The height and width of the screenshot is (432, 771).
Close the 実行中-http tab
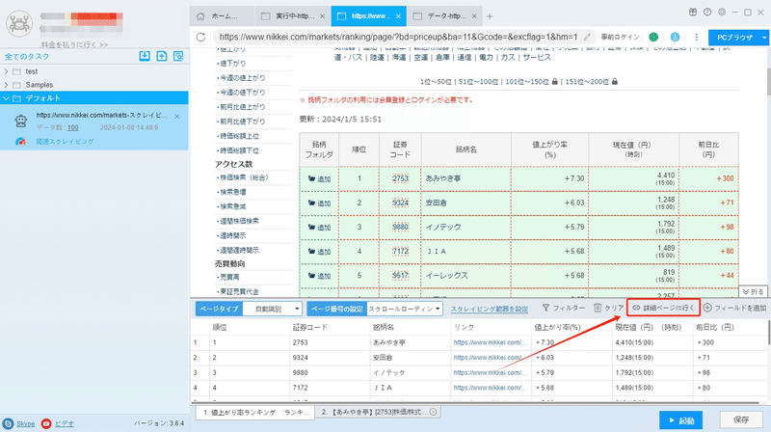[x=322, y=16]
